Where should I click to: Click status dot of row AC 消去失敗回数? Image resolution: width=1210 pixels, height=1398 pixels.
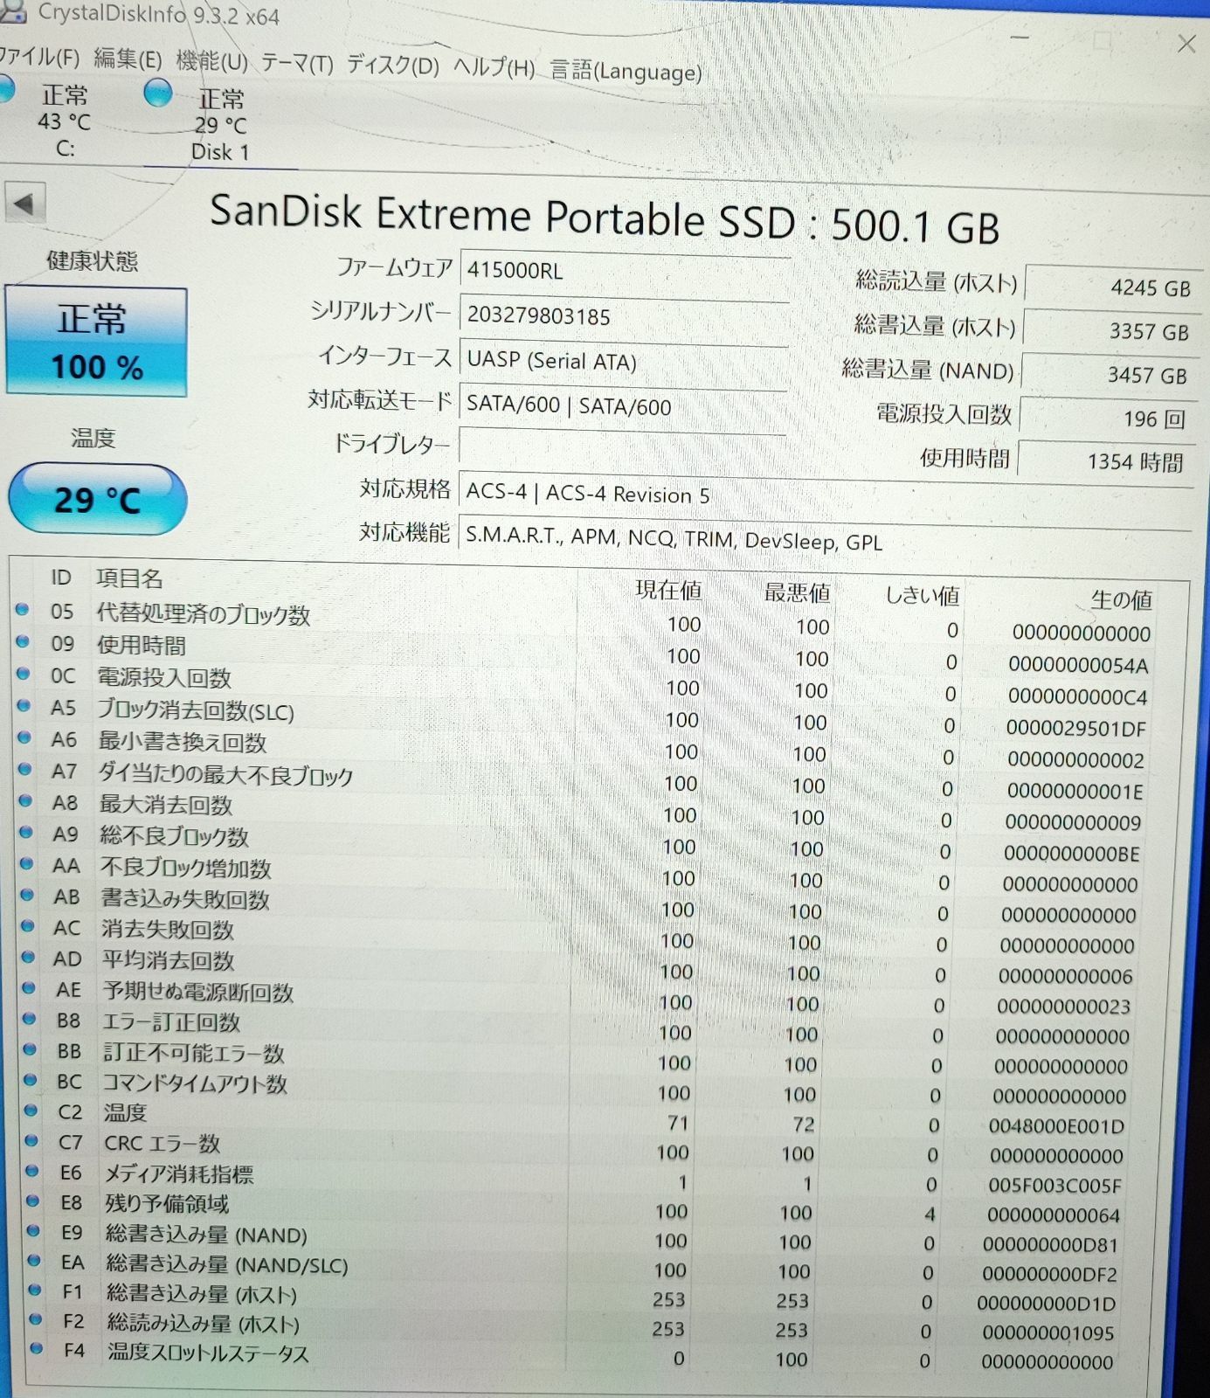(x=27, y=925)
